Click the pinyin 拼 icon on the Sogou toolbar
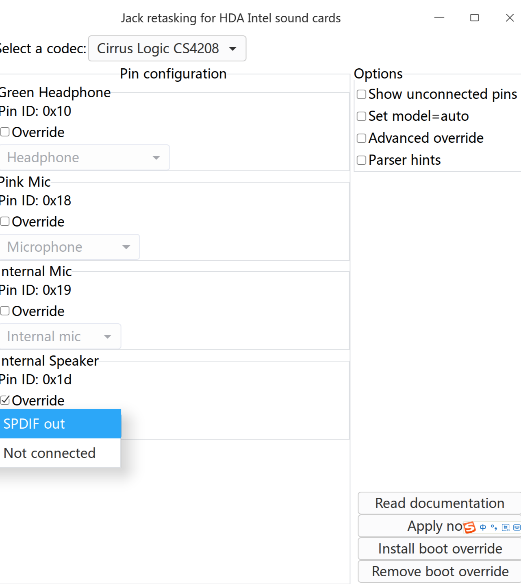 click(x=506, y=527)
